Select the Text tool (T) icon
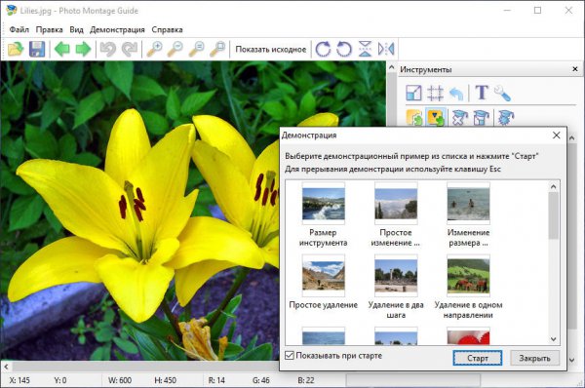 [x=482, y=93]
